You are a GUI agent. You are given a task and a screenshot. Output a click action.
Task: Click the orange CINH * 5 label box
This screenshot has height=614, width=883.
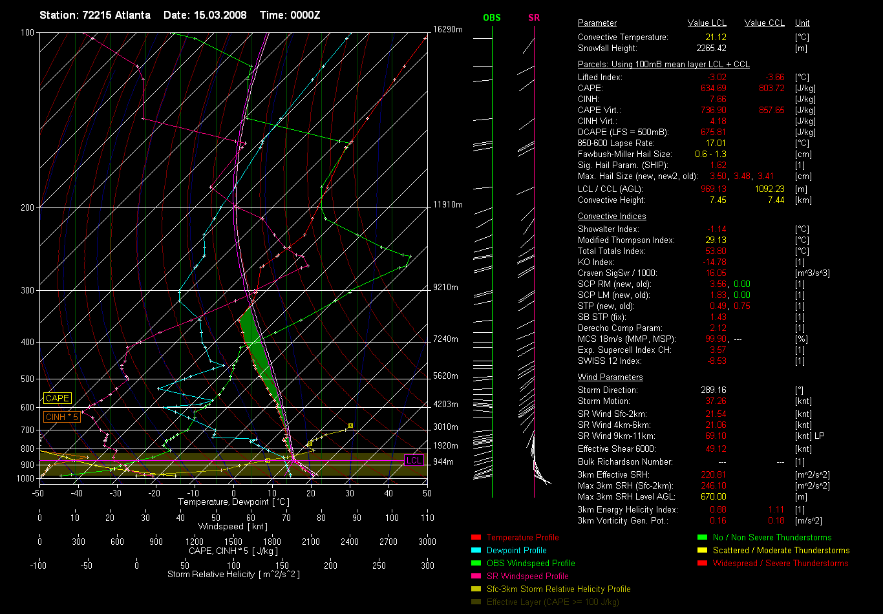click(x=62, y=418)
